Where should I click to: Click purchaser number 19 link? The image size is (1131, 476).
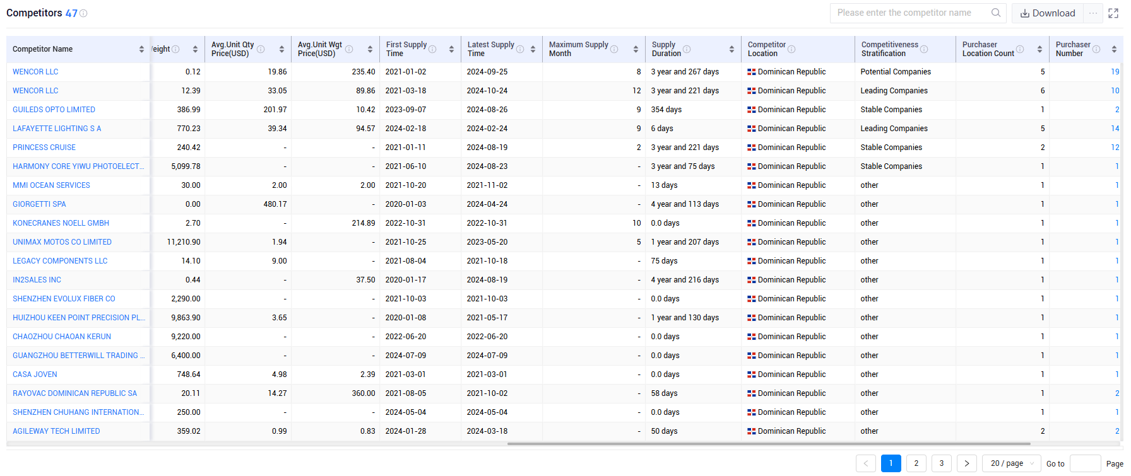pos(1115,72)
